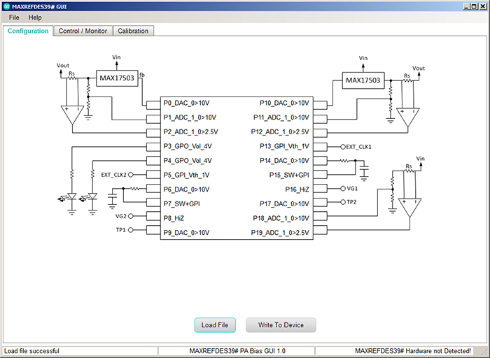Viewport: 490px width, 358px height.
Task: Click the Load File button
Action: [x=215, y=325]
